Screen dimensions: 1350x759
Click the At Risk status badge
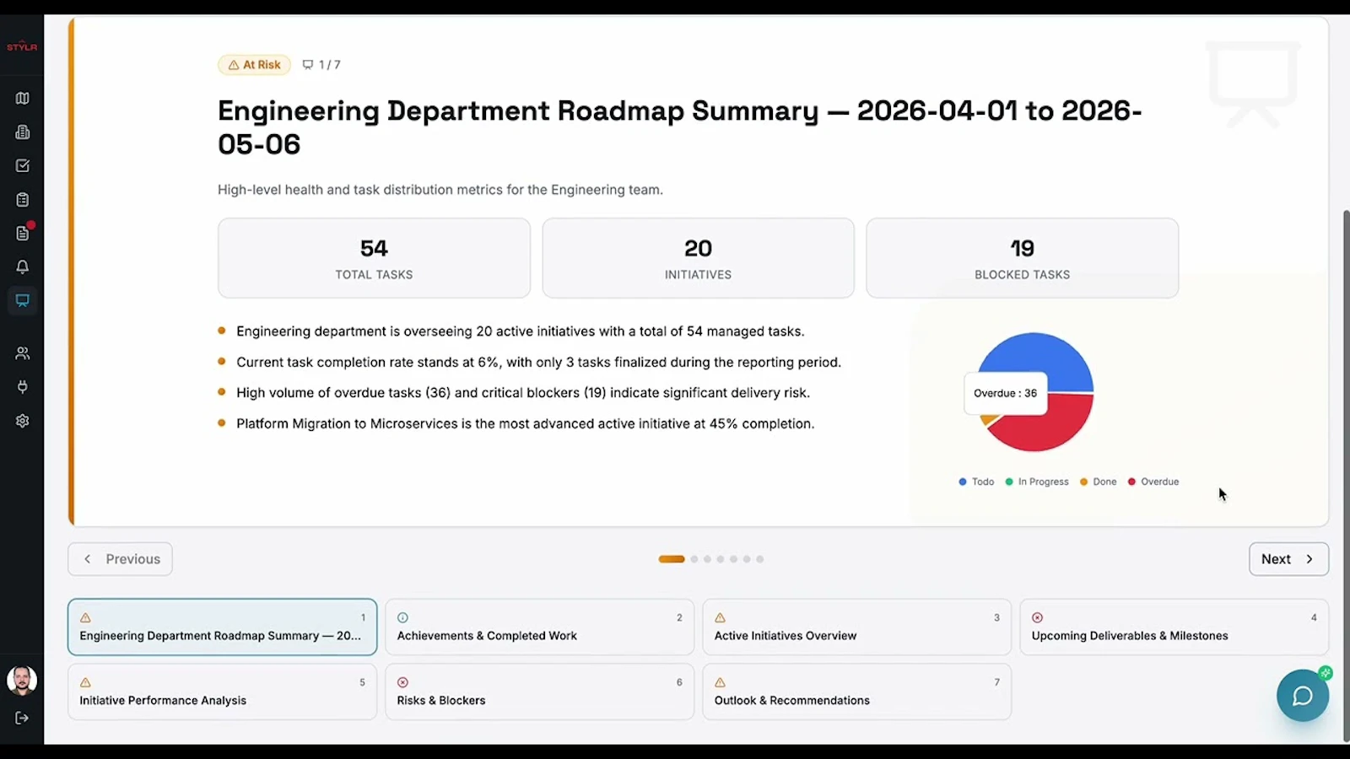pyautogui.click(x=254, y=65)
